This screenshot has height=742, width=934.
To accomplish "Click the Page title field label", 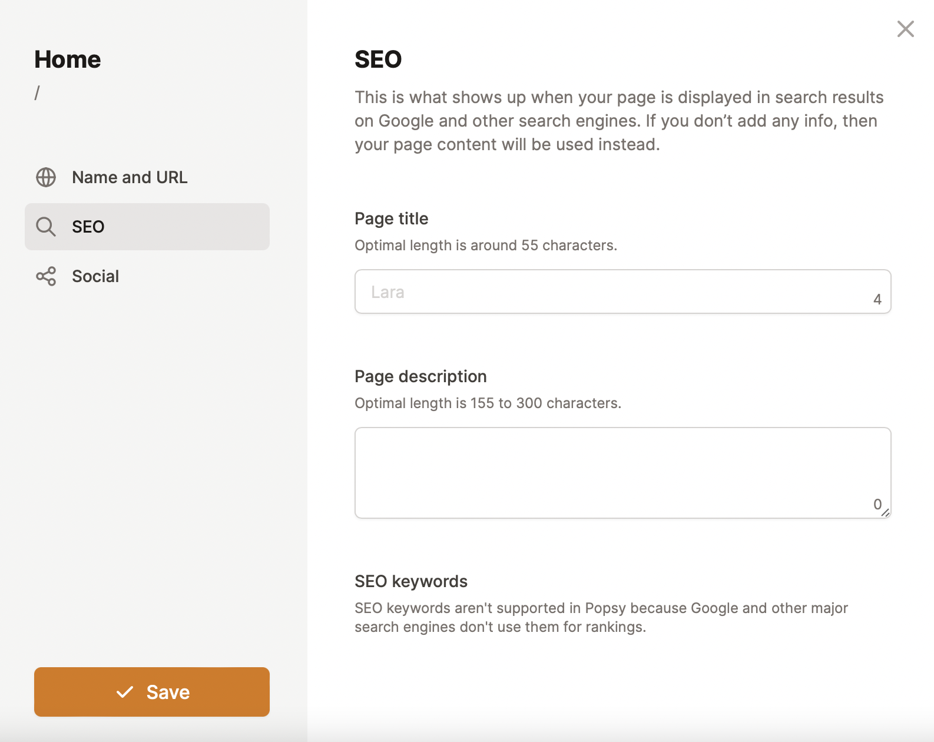I will 391,218.
